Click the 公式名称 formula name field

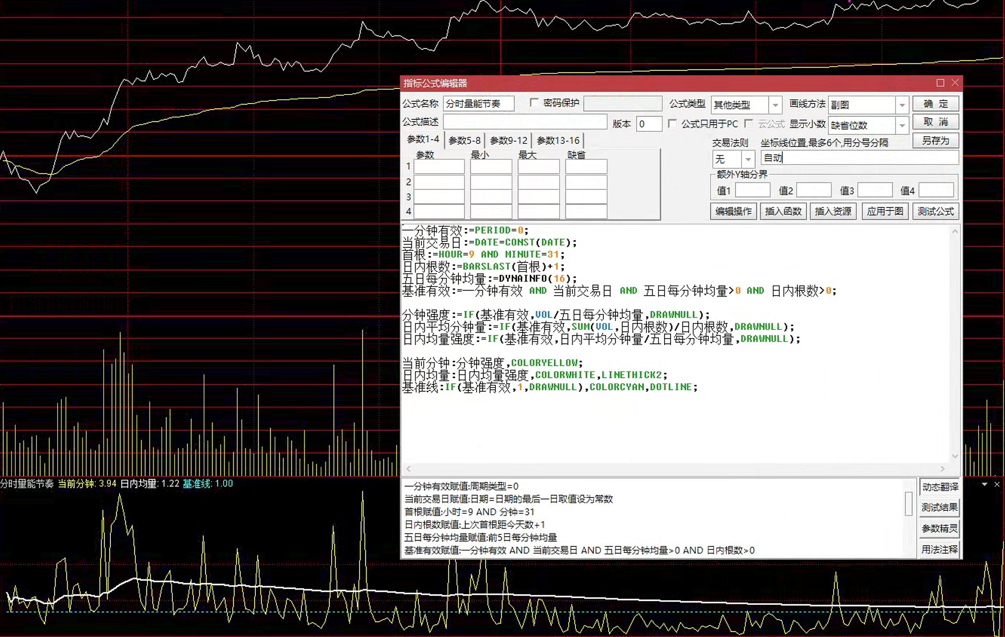click(x=478, y=104)
